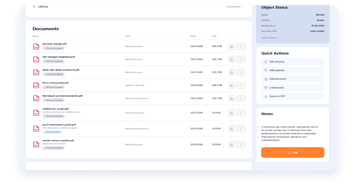Image resolution: width=358 pixels, height=185 pixels.
Task: Select Create event in Quick Actions
Action: [293, 88]
